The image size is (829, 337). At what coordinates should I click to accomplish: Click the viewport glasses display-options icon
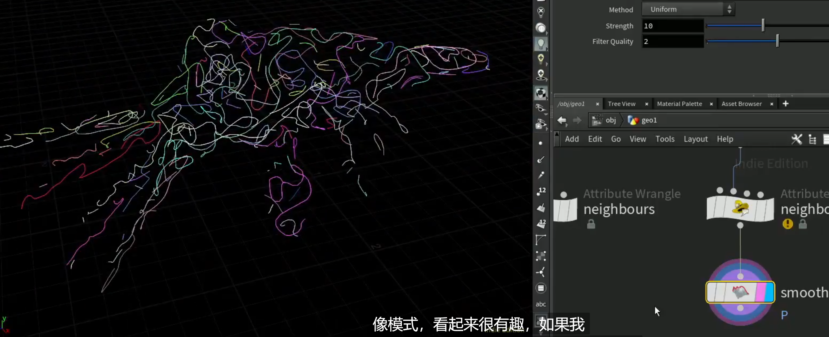point(541,108)
